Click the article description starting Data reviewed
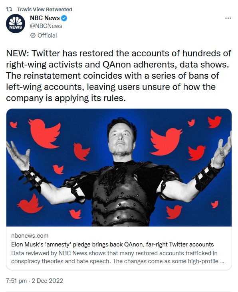The height and width of the screenshot is (292, 238). [117, 257]
